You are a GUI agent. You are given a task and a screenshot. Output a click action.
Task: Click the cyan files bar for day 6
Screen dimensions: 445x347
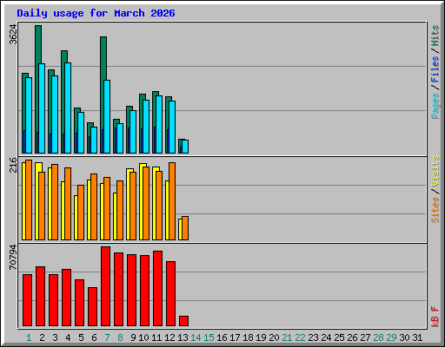[94, 140]
